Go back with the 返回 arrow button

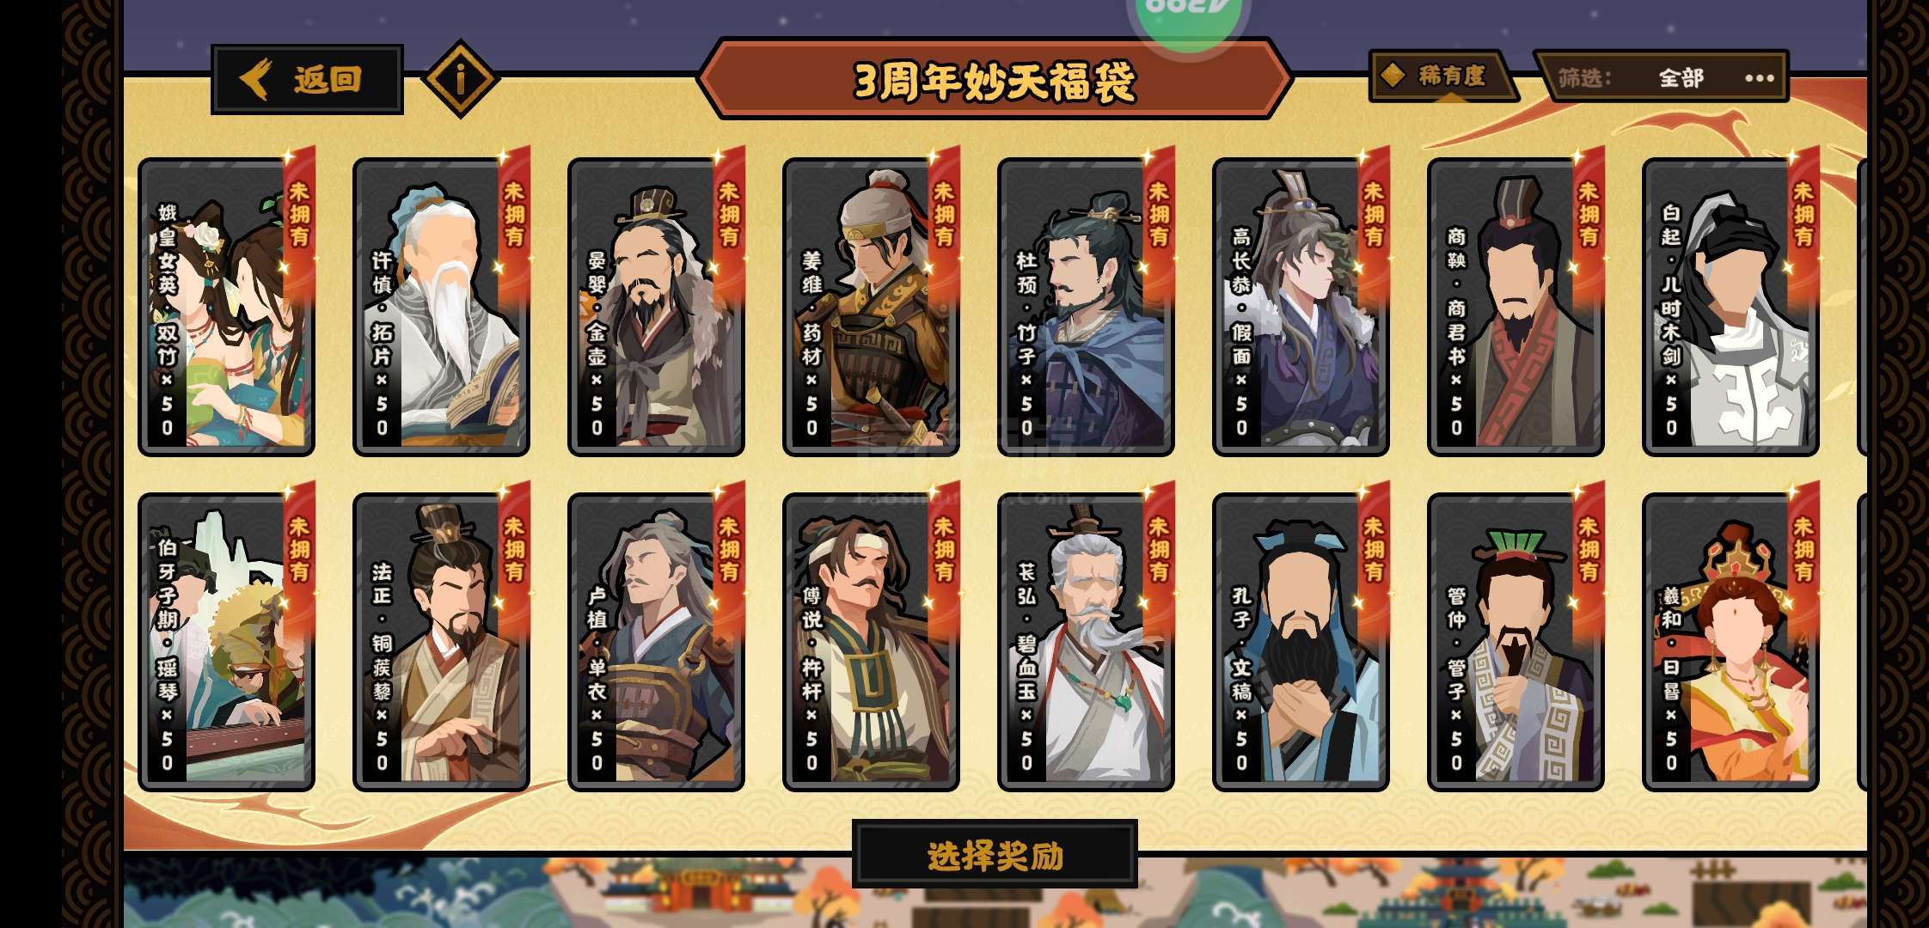pos(307,79)
